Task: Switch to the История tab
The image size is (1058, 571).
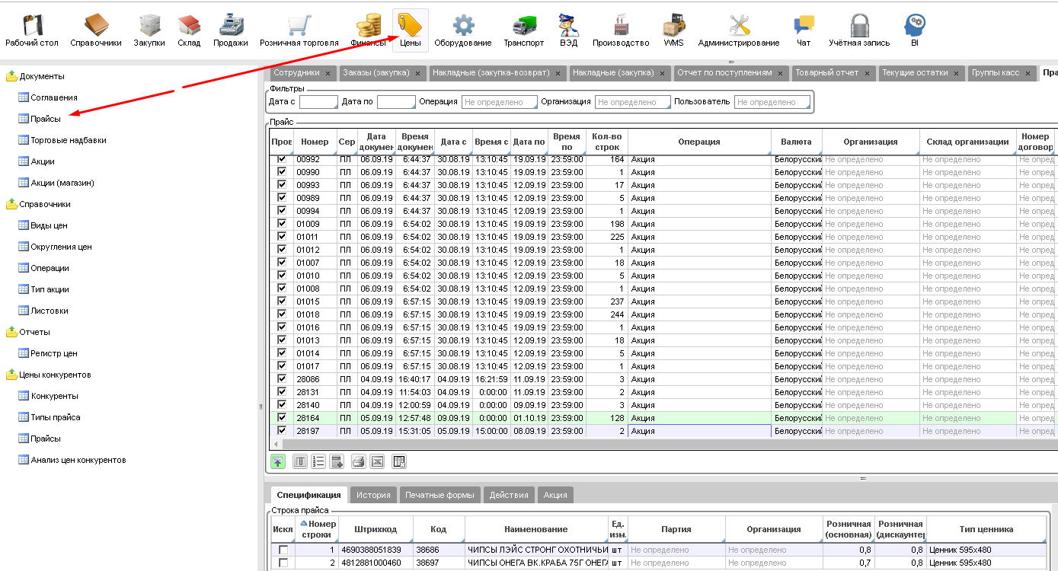Action: tap(373, 495)
